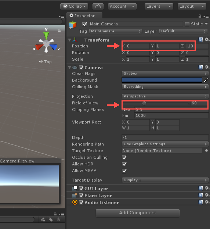This screenshot has width=210, height=229.
Task: Click the Background color swatch
Action: [162, 80]
